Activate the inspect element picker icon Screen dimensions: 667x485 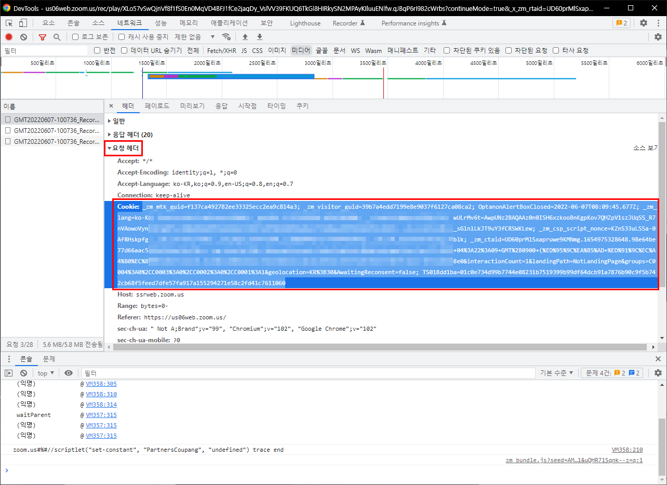[9, 23]
